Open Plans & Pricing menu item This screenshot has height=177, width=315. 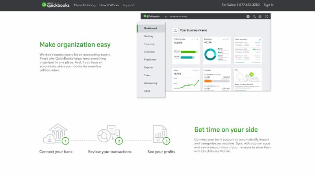(85, 5)
